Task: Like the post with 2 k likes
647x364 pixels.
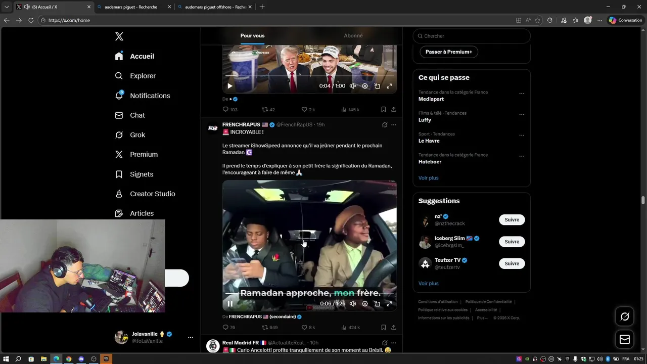Action: (308, 109)
